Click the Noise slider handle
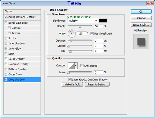 coord(68,73)
